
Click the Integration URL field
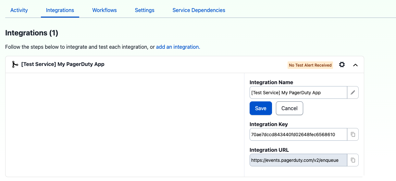[298, 160]
